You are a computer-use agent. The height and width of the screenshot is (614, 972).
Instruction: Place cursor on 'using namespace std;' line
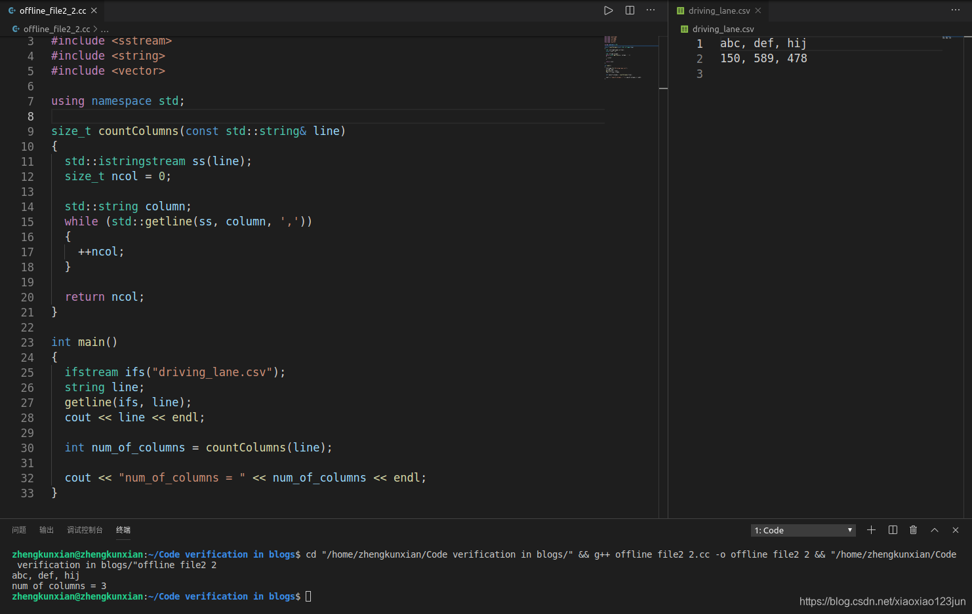pos(118,101)
